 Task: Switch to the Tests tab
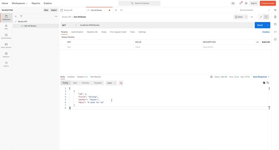[133, 32]
